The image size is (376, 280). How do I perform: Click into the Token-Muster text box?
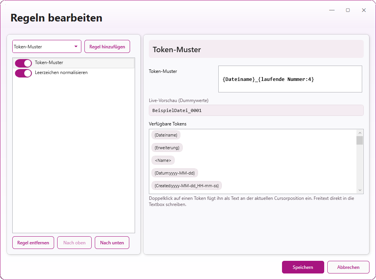290,79
